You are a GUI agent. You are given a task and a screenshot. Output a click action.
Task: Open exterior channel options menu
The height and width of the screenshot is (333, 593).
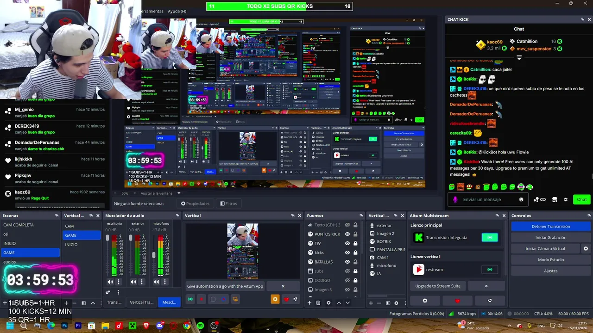click(142, 282)
